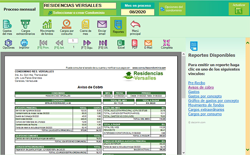Go to next page [F7] Sigu.
Viewport: 250px width, 155px height.
87,44
